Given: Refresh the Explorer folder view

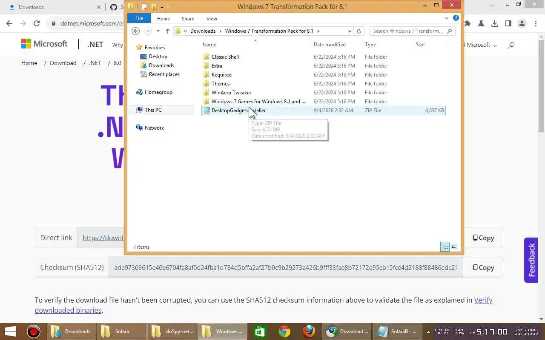Looking at the screenshot, I should coord(359,31).
